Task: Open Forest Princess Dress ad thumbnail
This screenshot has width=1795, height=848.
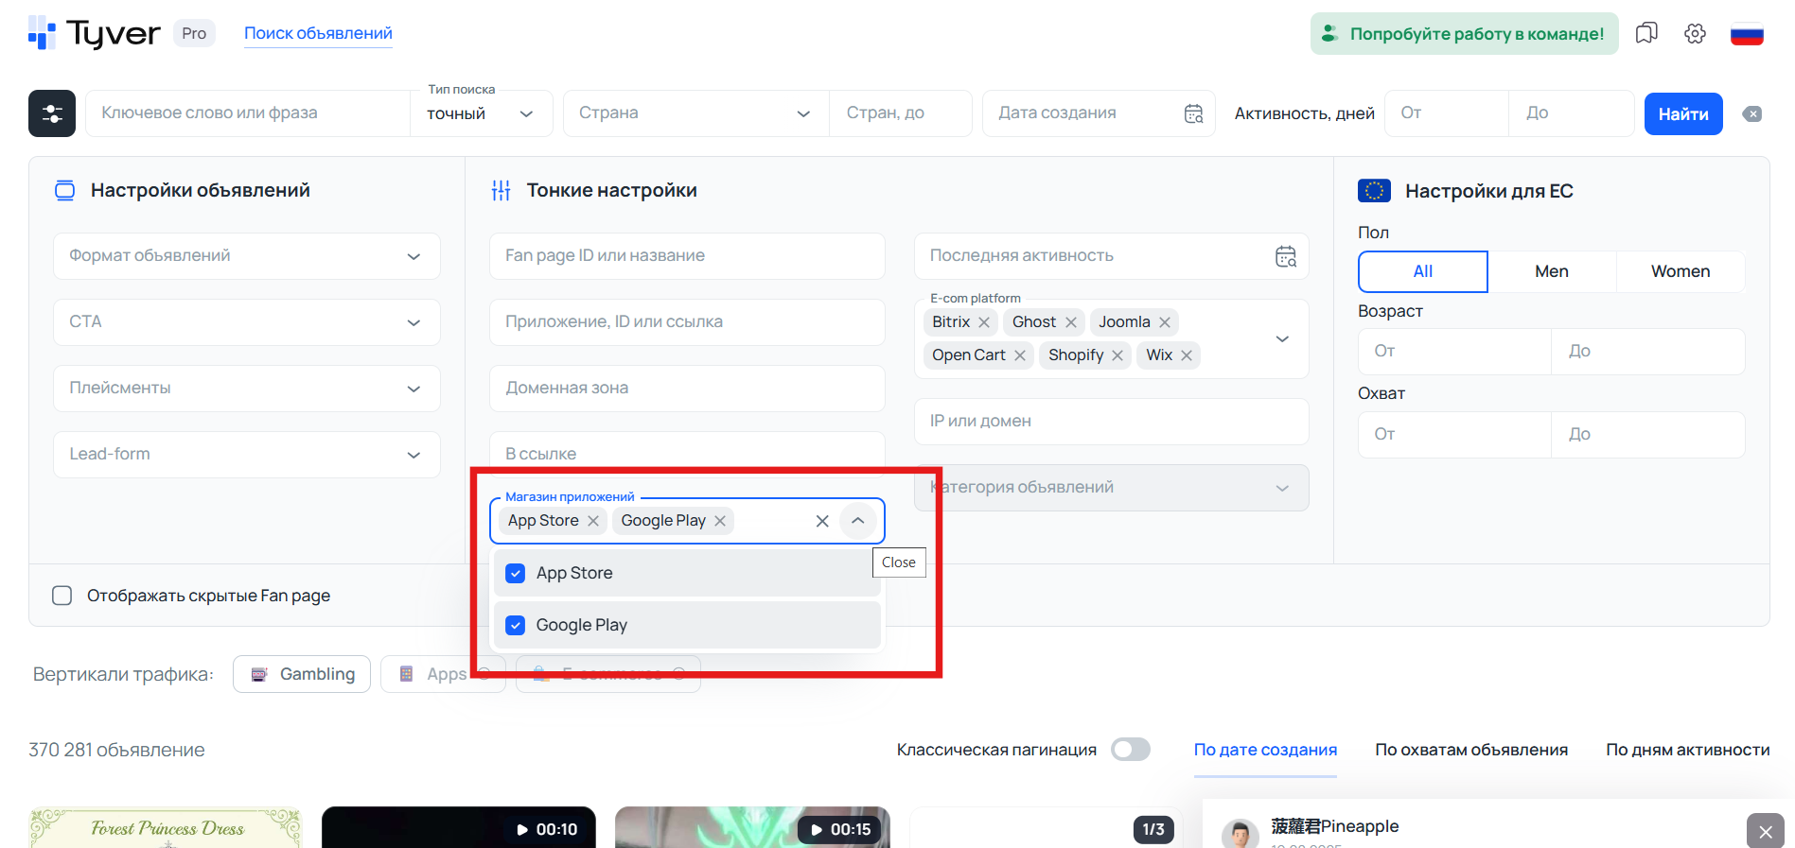Action: click(166, 828)
